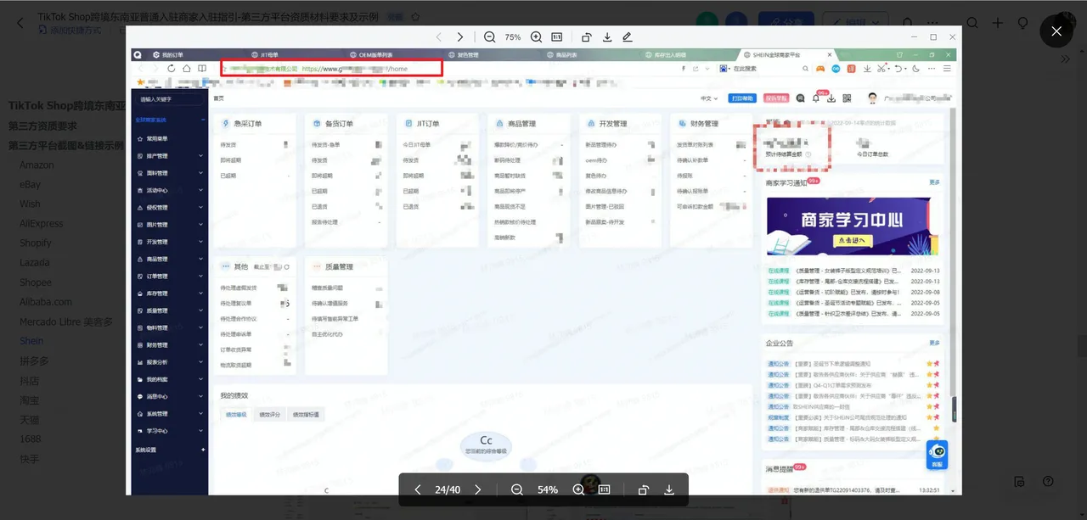Click the red-highlighted URL address bar
This screenshot has width=1087, height=520.
click(x=331, y=68)
